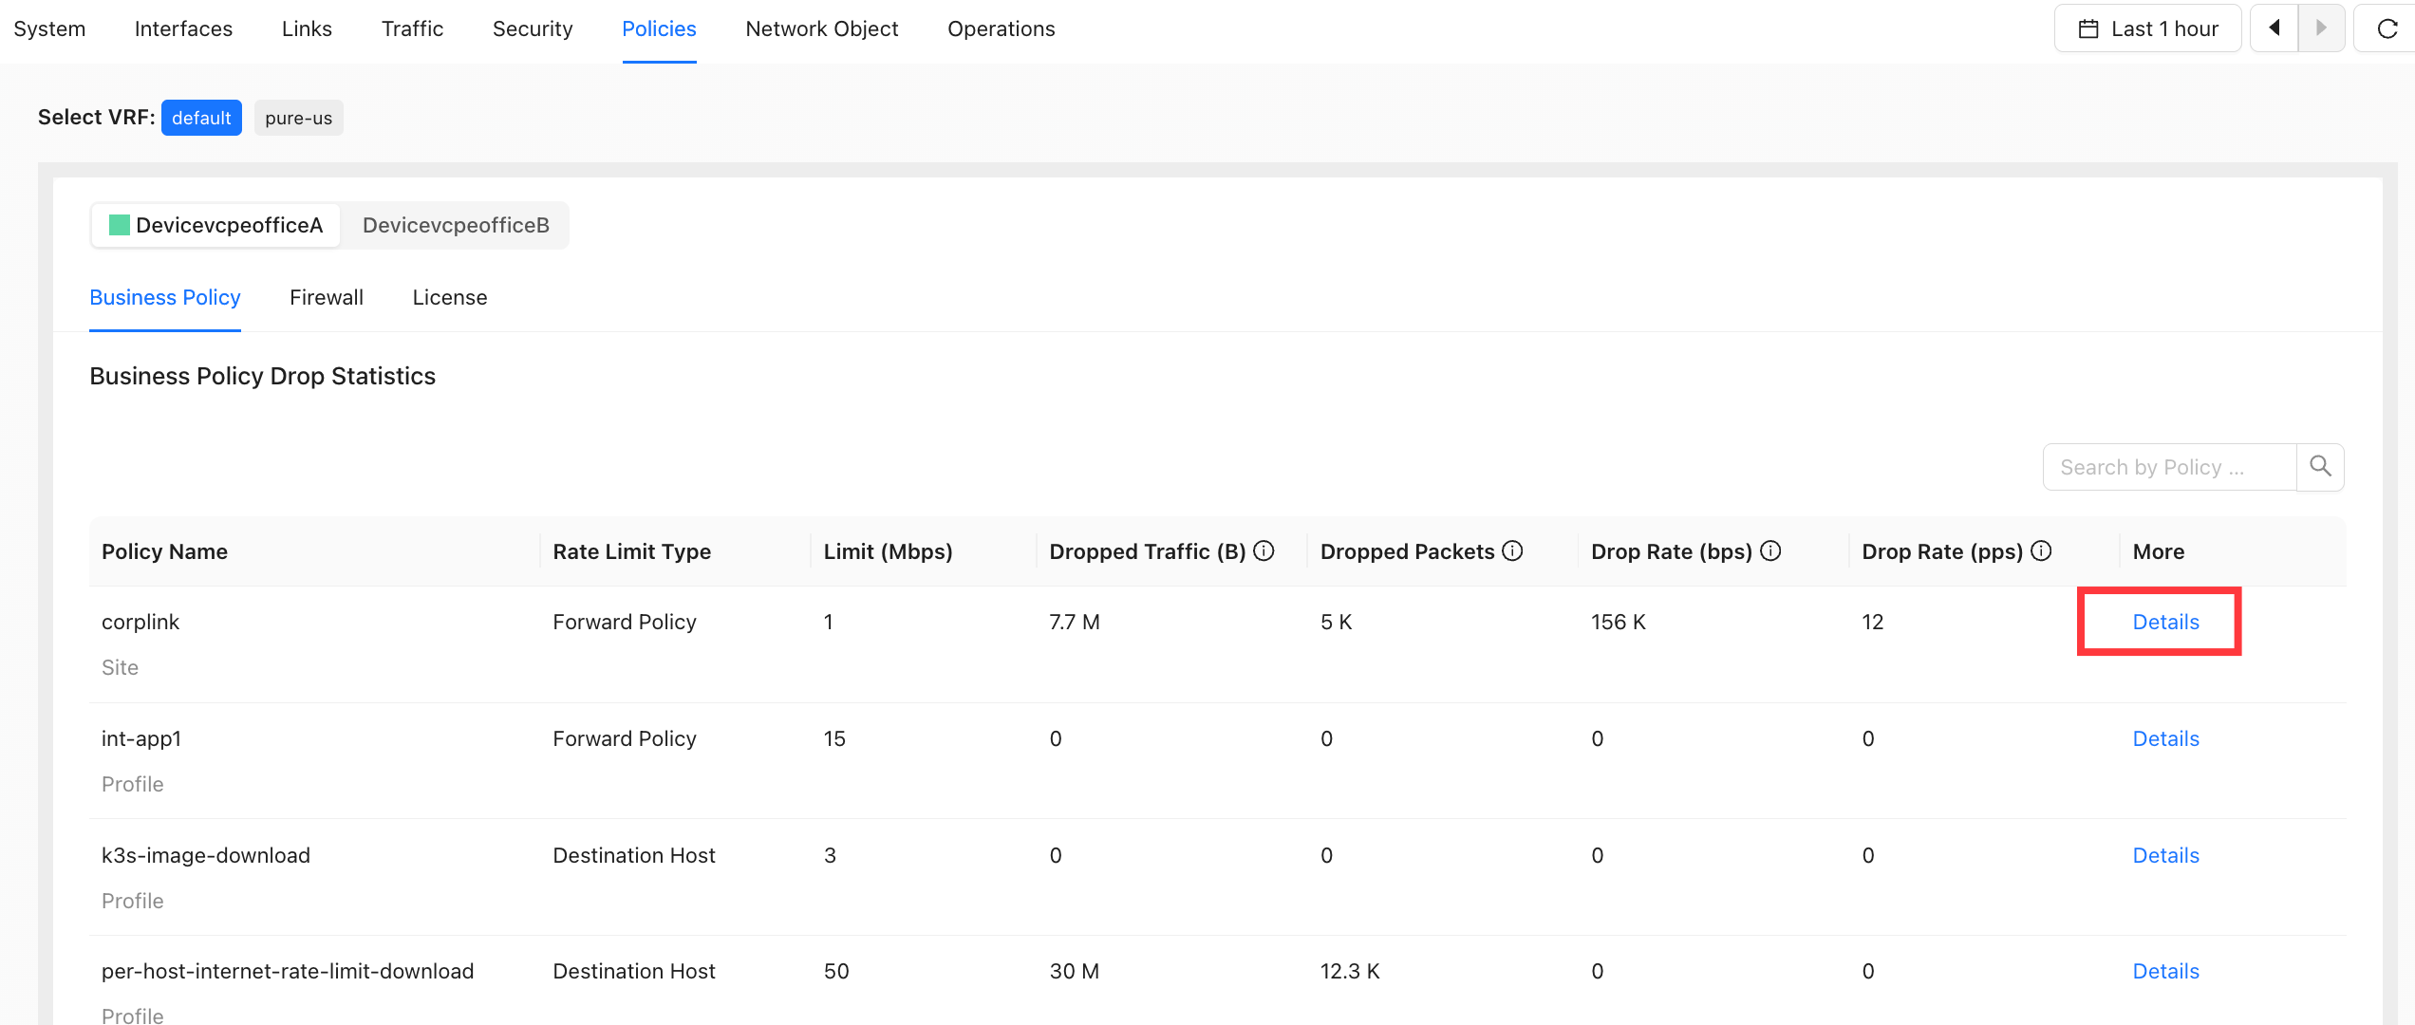The height and width of the screenshot is (1025, 2415).
Task: Open the License sub-tab
Action: coord(450,297)
